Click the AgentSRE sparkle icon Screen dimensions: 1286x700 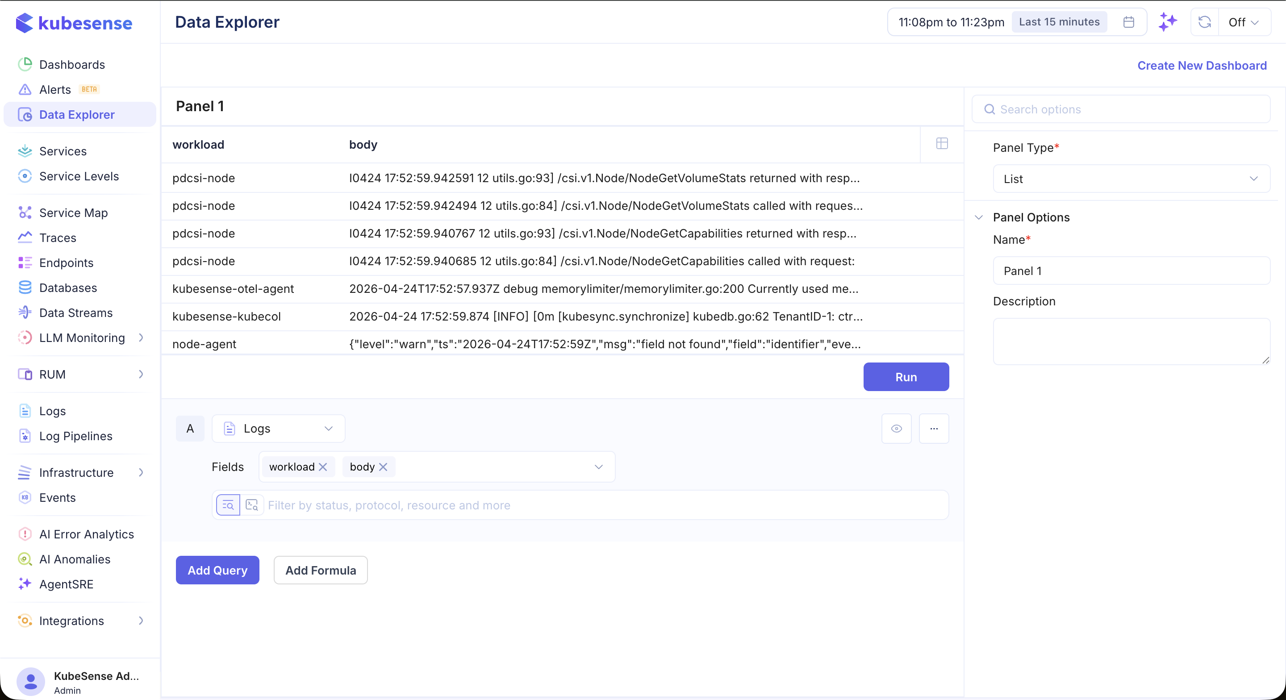click(x=25, y=584)
